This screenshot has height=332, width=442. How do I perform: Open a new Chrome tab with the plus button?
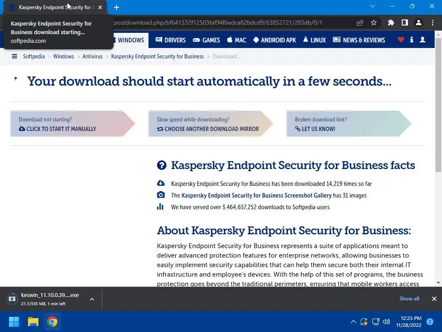click(x=117, y=7)
